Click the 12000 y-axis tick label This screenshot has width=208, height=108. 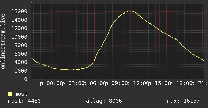[x=19, y=28]
